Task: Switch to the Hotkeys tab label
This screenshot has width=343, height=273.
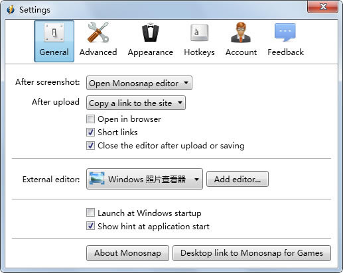Action: pyautogui.click(x=199, y=52)
